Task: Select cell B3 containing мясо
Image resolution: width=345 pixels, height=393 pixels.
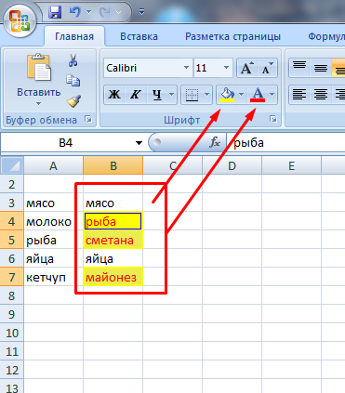Action: pos(113,203)
